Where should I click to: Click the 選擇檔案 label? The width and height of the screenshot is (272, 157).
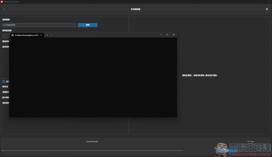(x=6, y=20)
